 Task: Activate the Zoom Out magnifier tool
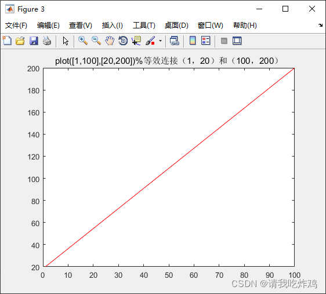click(x=96, y=41)
